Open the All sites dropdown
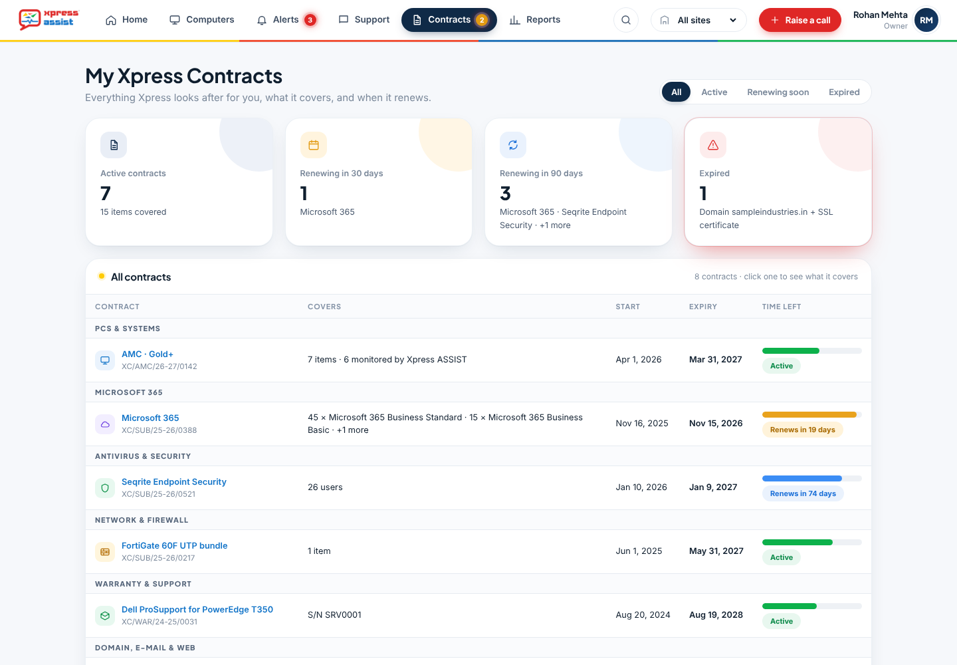This screenshot has width=957, height=665. (x=698, y=20)
